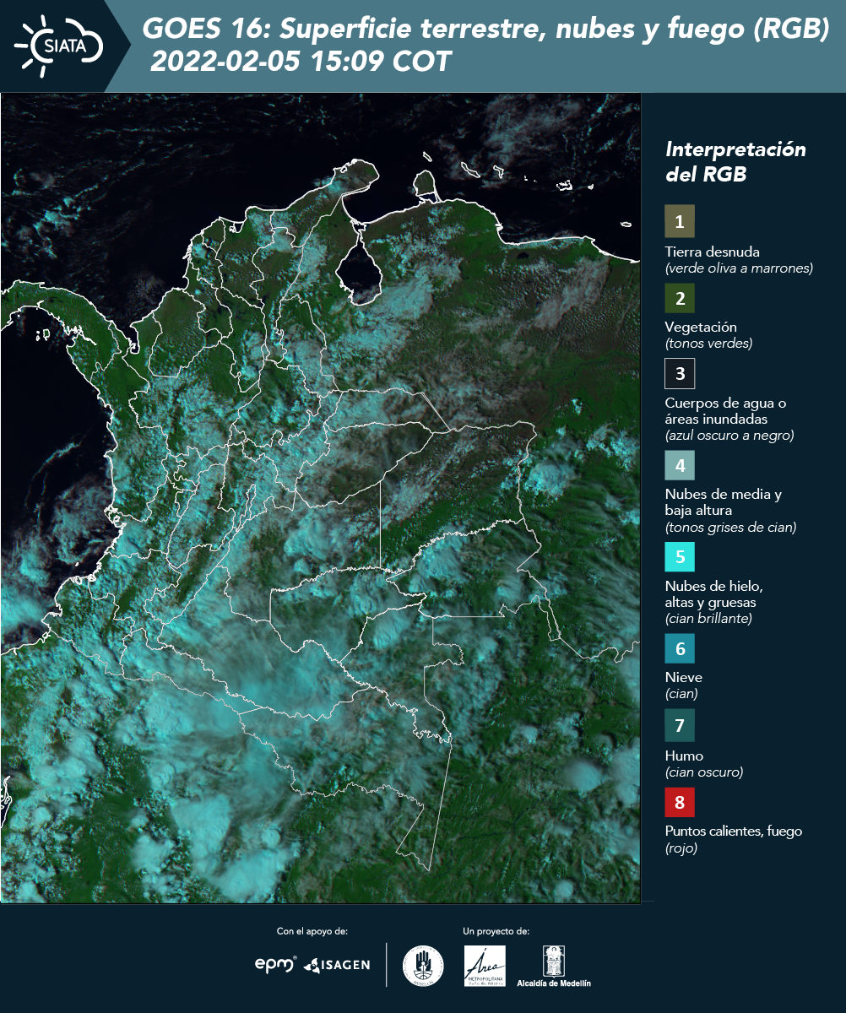The image size is (846, 1013).
Task: Click the '(rojo)' description
Action: (x=681, y=848)
